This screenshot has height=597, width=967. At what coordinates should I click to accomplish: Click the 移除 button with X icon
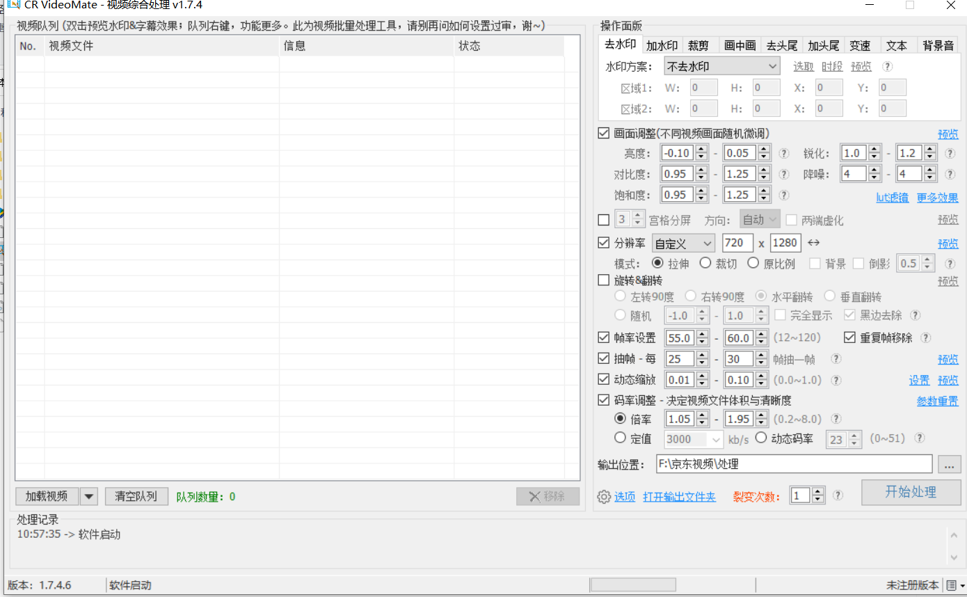548,495
